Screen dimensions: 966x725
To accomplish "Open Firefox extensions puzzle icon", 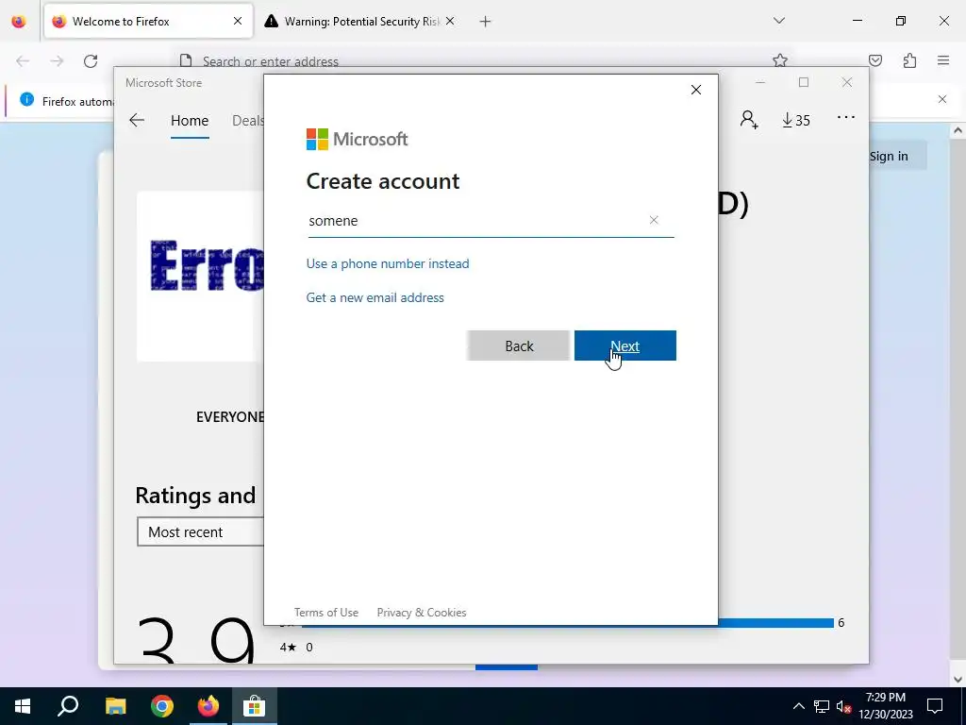I will (909, 60).
